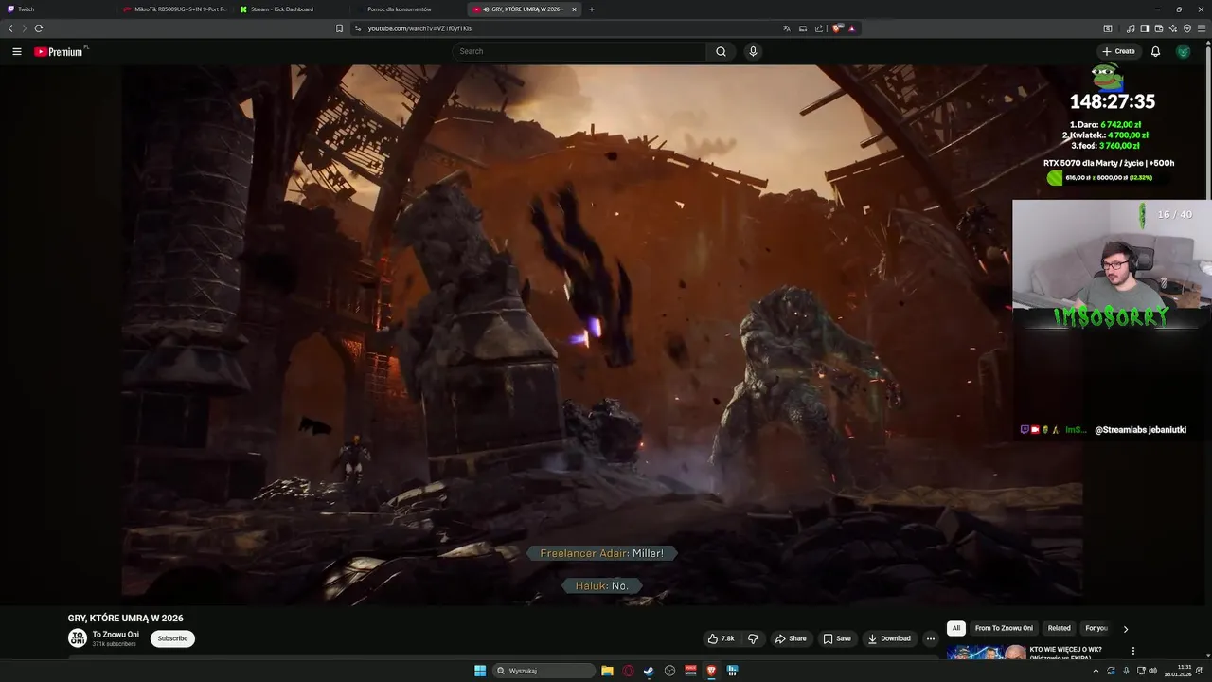Open the KTO WIE WIĘCEJ O WK? video thumbnail
This screenshot has width=1212, height=682.
[x=987, y=653]
